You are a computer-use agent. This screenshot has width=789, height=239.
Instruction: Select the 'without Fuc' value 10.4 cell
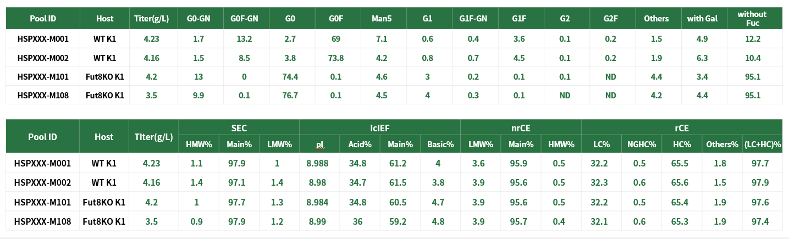click(752, 58)
